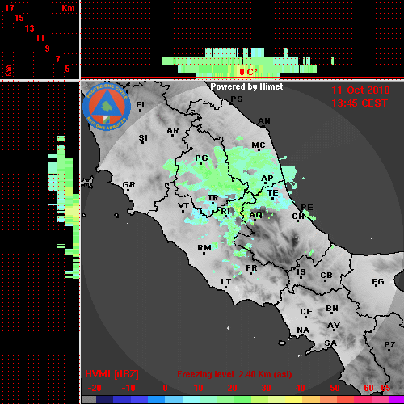Select the "13:45 CEST" time stamp

click(x=360, y=103)
